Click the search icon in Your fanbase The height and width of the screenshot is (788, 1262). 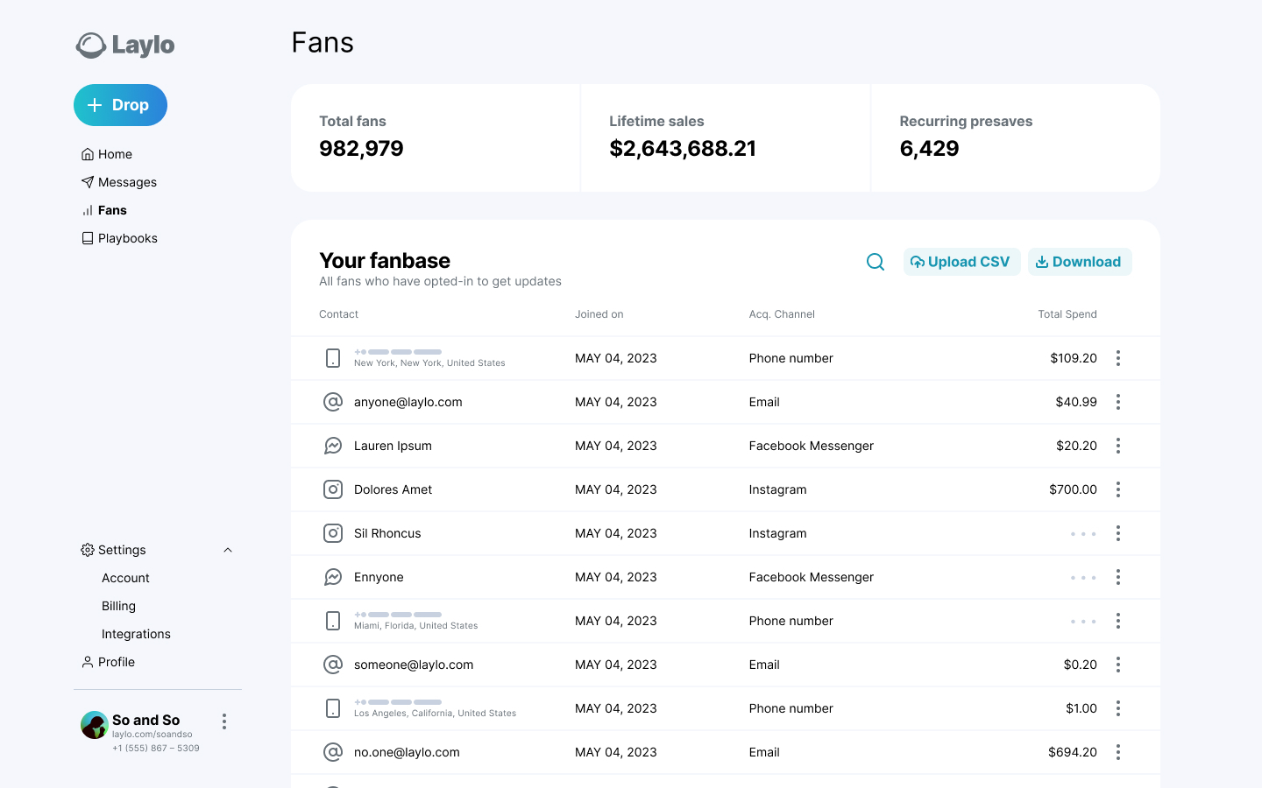(875, 262)
